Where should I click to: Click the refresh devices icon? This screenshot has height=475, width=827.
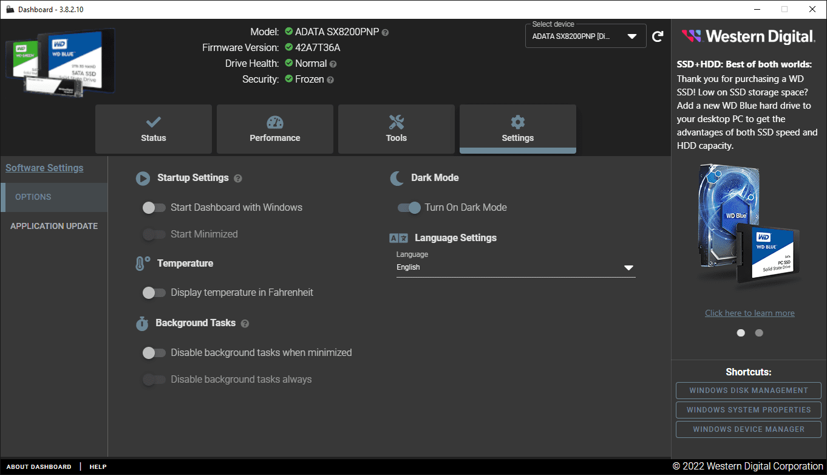coord(658,36)
